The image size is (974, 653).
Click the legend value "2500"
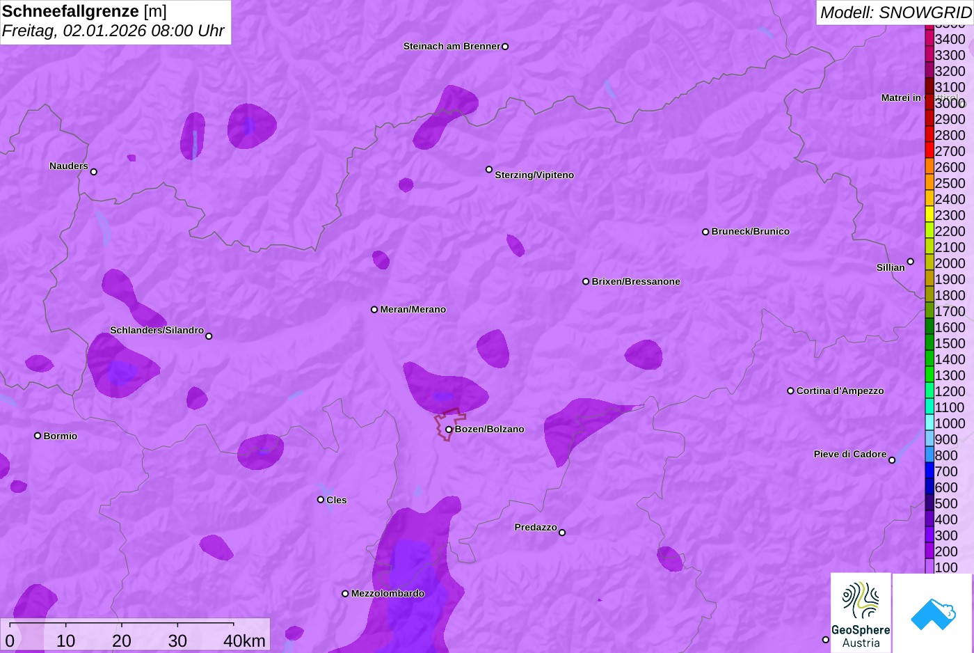[950, 183]
